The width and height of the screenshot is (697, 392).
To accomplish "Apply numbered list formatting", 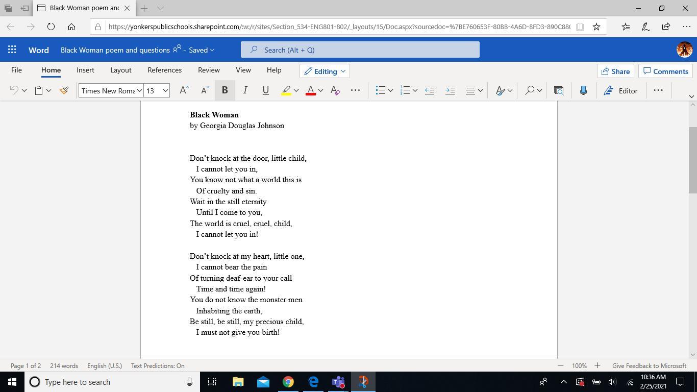I will 405,90.
